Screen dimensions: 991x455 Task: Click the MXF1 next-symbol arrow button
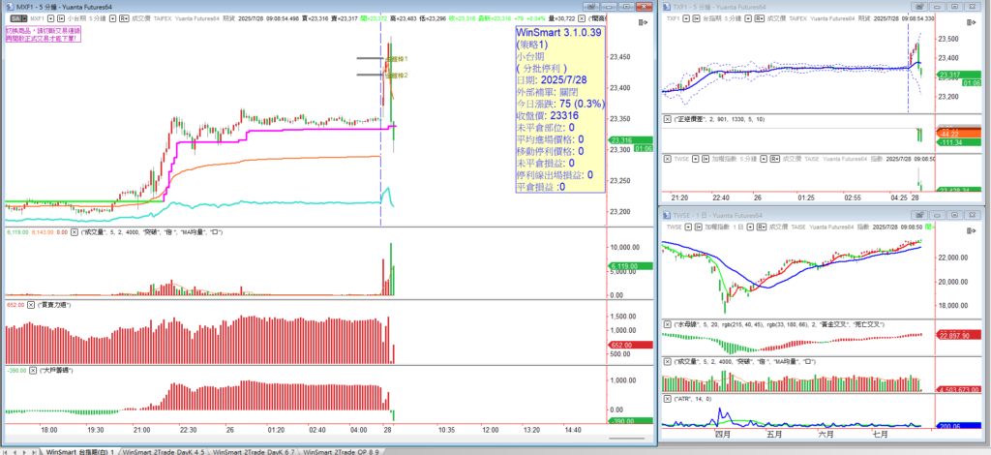point(61,18)
